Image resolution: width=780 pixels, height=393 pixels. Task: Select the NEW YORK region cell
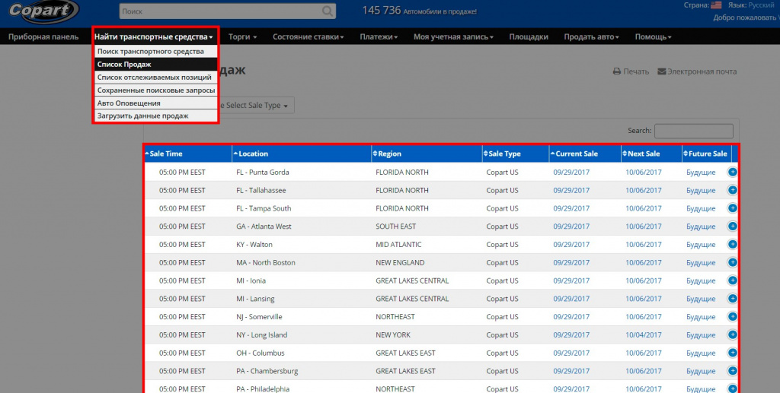[393, 335]
